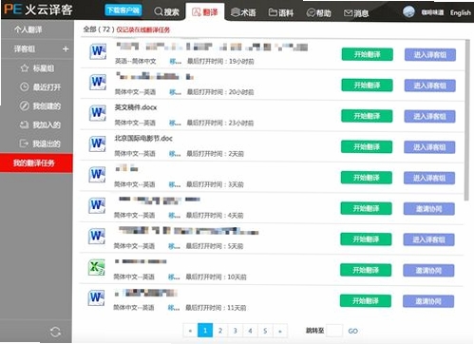Open Word file icon for 英文稿件.docx
The height and width of the screenshot is (344, 474).
click(98, 113)
